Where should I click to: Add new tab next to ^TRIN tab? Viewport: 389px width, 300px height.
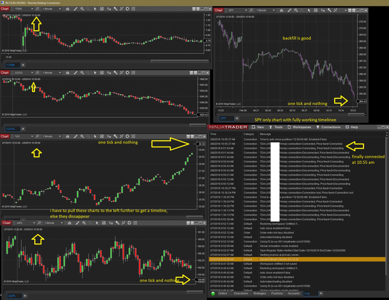point(23,65)
